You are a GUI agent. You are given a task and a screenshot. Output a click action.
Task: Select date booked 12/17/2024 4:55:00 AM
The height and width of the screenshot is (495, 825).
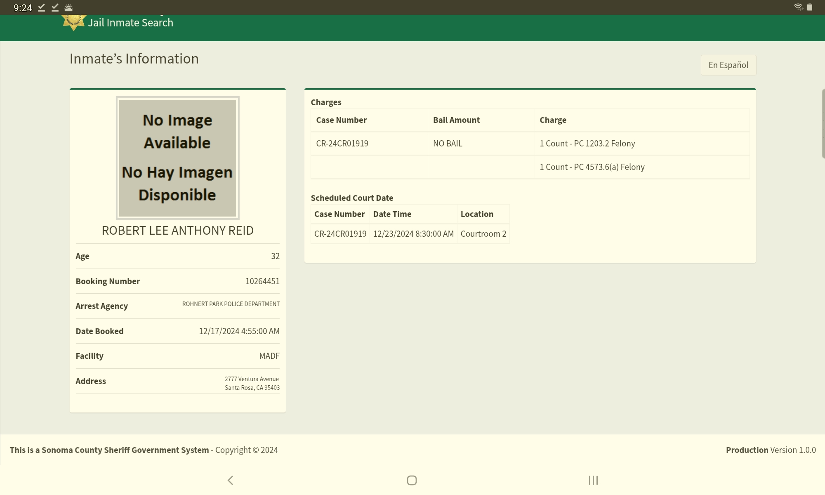tap(239, 331)
